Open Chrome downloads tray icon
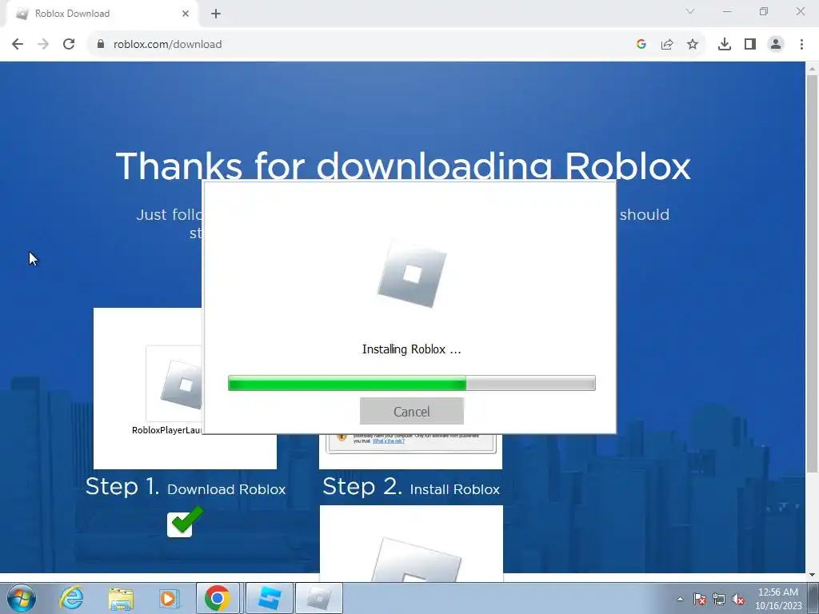 pos(725,45)
